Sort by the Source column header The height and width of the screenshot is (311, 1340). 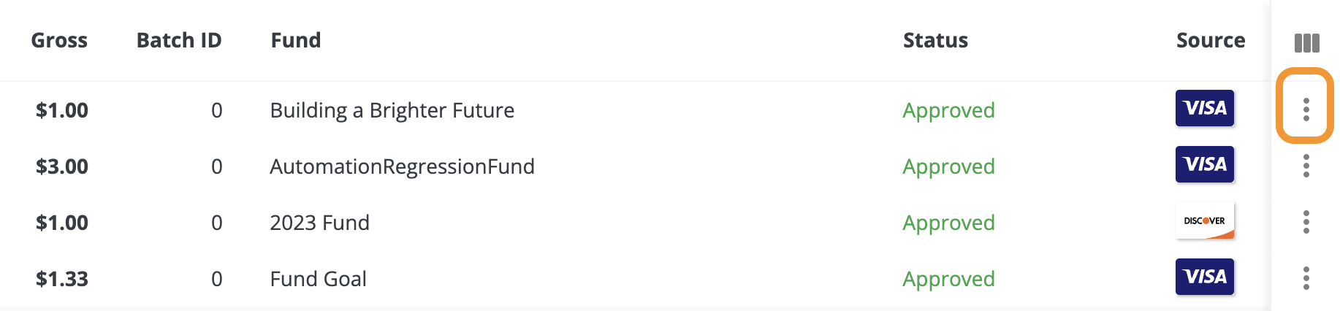(x=1211, y=40)
